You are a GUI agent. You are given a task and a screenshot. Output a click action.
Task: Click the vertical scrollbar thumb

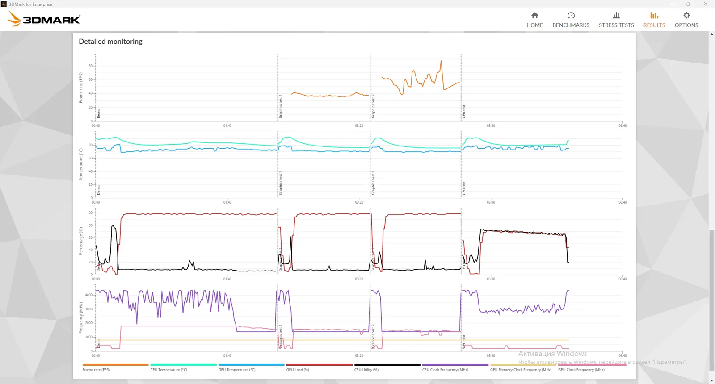(711, 300)
